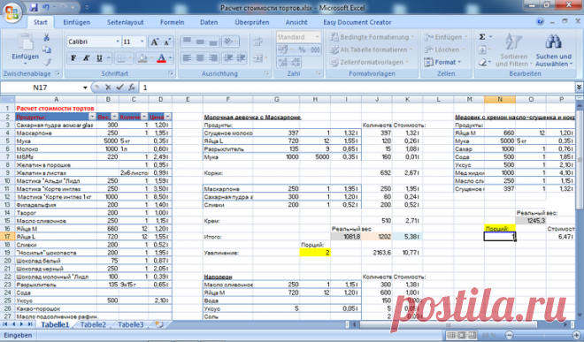
Task: Open Suchen und Auswählen binoculars
Action: tap(553, 50)
